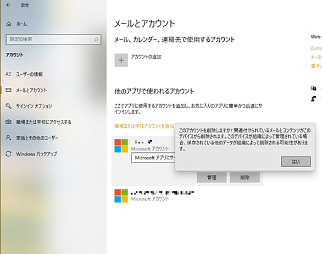Open Microsoft アプリにサインイン dropdown
The image size is (322, 254).
(x=153, y=158)
